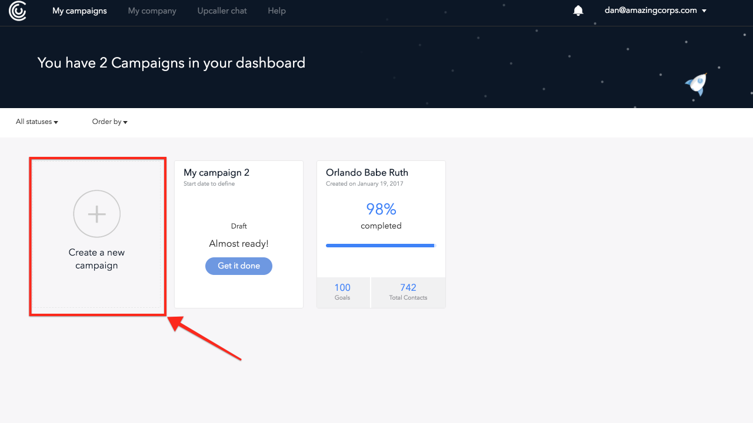Click the Get it done button

tap(239, 266)
